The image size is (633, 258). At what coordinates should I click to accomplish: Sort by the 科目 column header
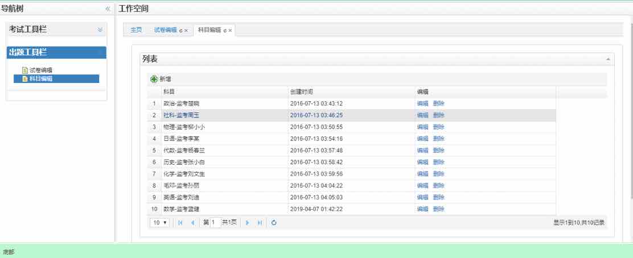[x=225, y=92]
